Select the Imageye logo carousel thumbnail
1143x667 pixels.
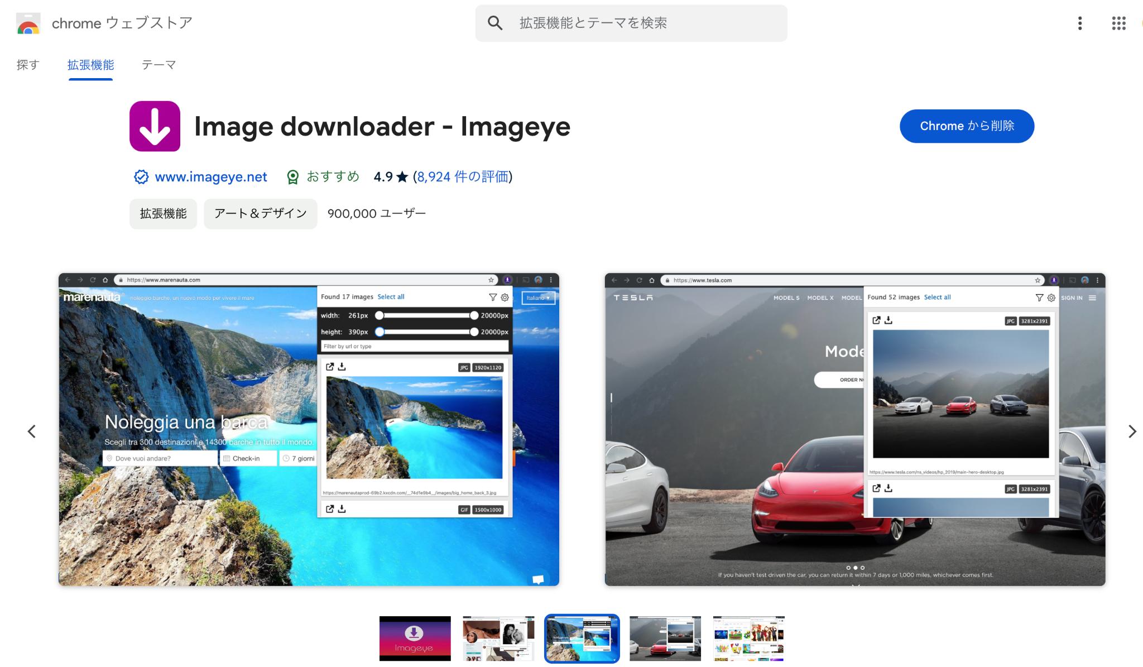click(x=415, y=639)
